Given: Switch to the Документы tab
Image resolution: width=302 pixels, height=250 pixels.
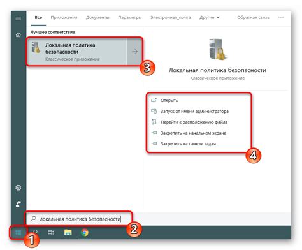Looking at the screenshot, I should [x=97, y=18].
